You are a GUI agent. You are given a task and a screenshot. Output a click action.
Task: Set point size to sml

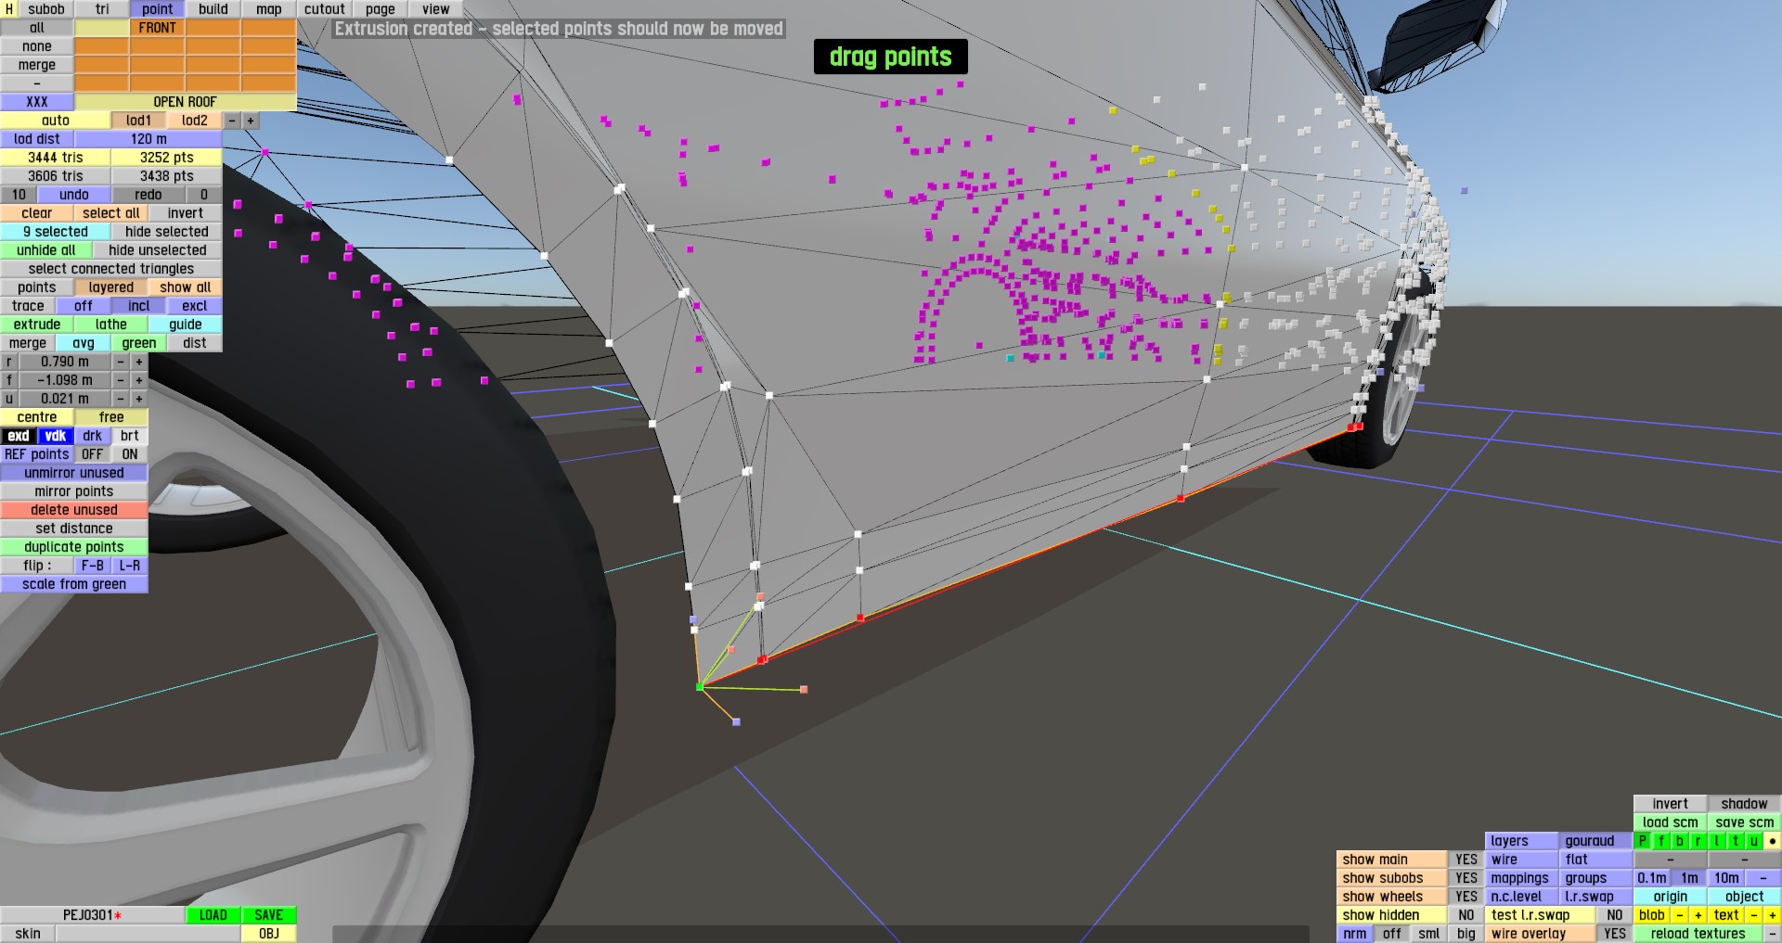click(x=1429, y=934)
